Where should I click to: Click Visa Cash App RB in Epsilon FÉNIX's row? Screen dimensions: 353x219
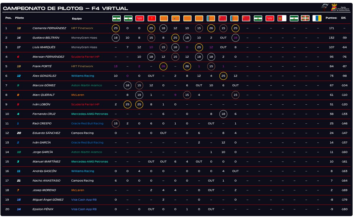(84, 209)
